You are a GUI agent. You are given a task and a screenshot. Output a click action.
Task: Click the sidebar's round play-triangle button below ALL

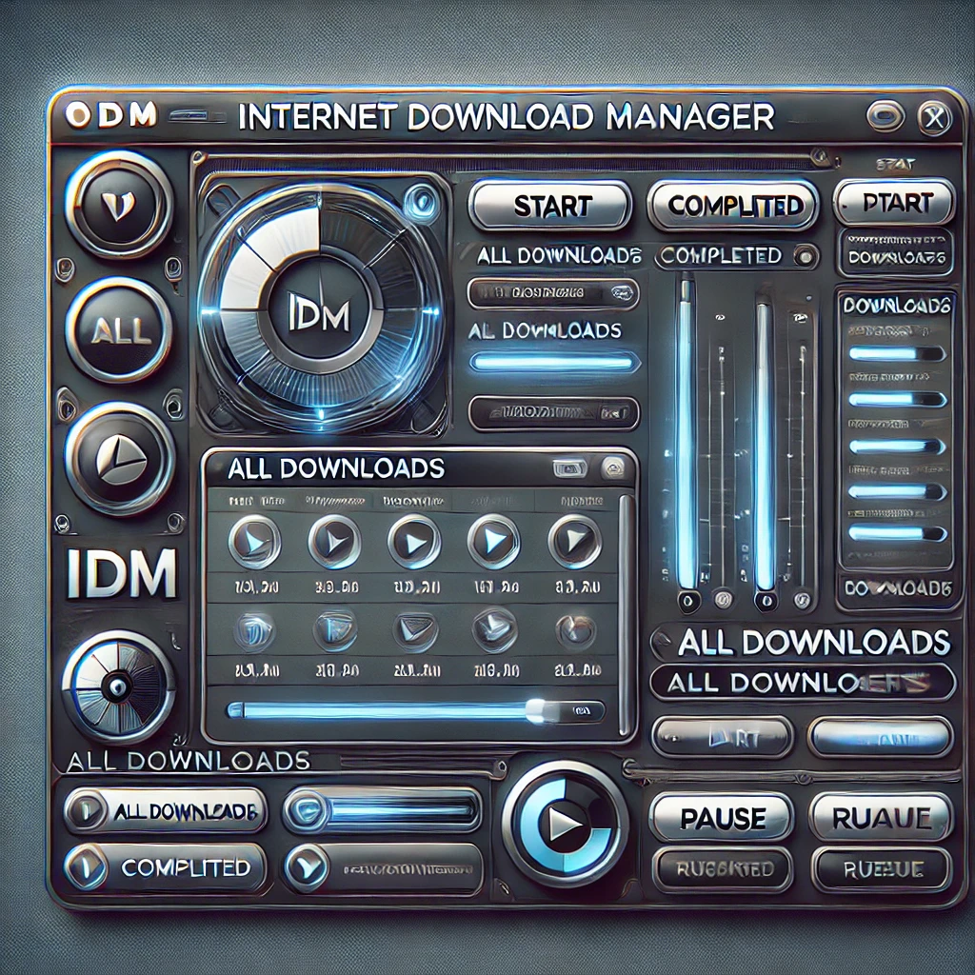120,459
